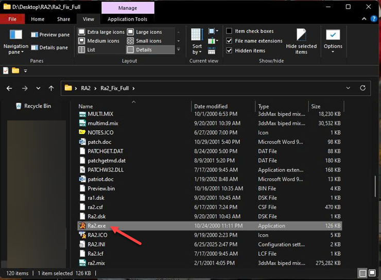Viewport: 381px width, 280px height.
Task: Switch to details view status bar icon
Action: tap(362, 273)
